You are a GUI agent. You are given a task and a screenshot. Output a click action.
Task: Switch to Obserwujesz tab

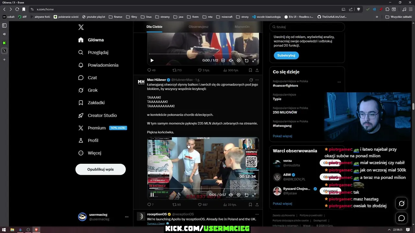[x=198, y=27]
